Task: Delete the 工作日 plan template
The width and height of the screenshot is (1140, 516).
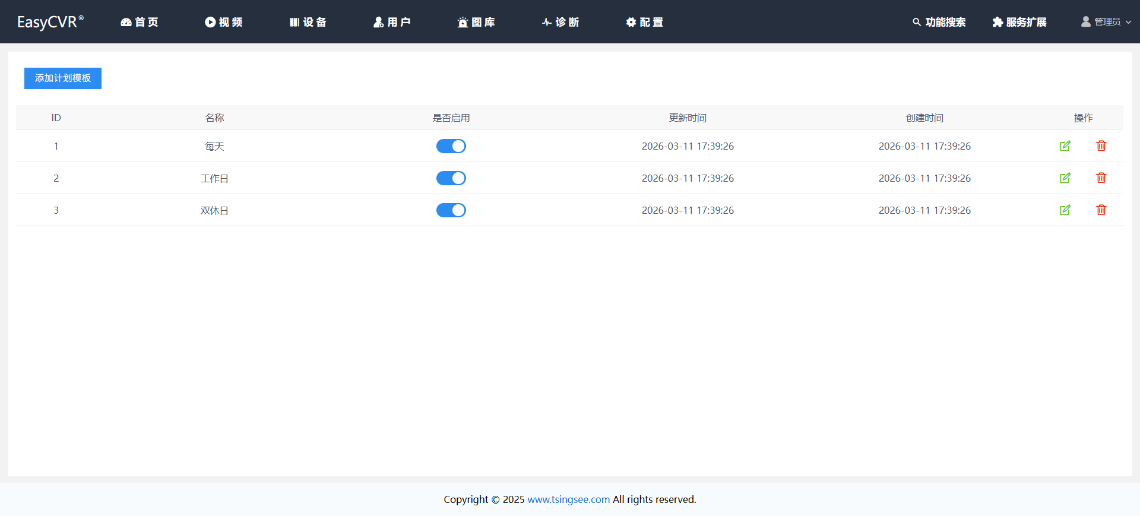Action: [x=1101, y=178]
